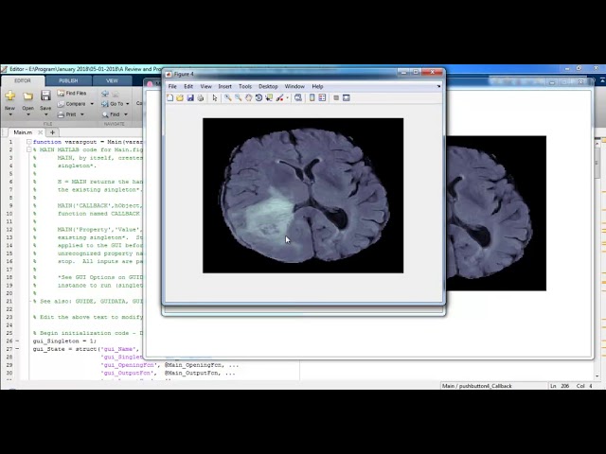Select the Brush data tool

pyautogui.click(x=279, y=98)
